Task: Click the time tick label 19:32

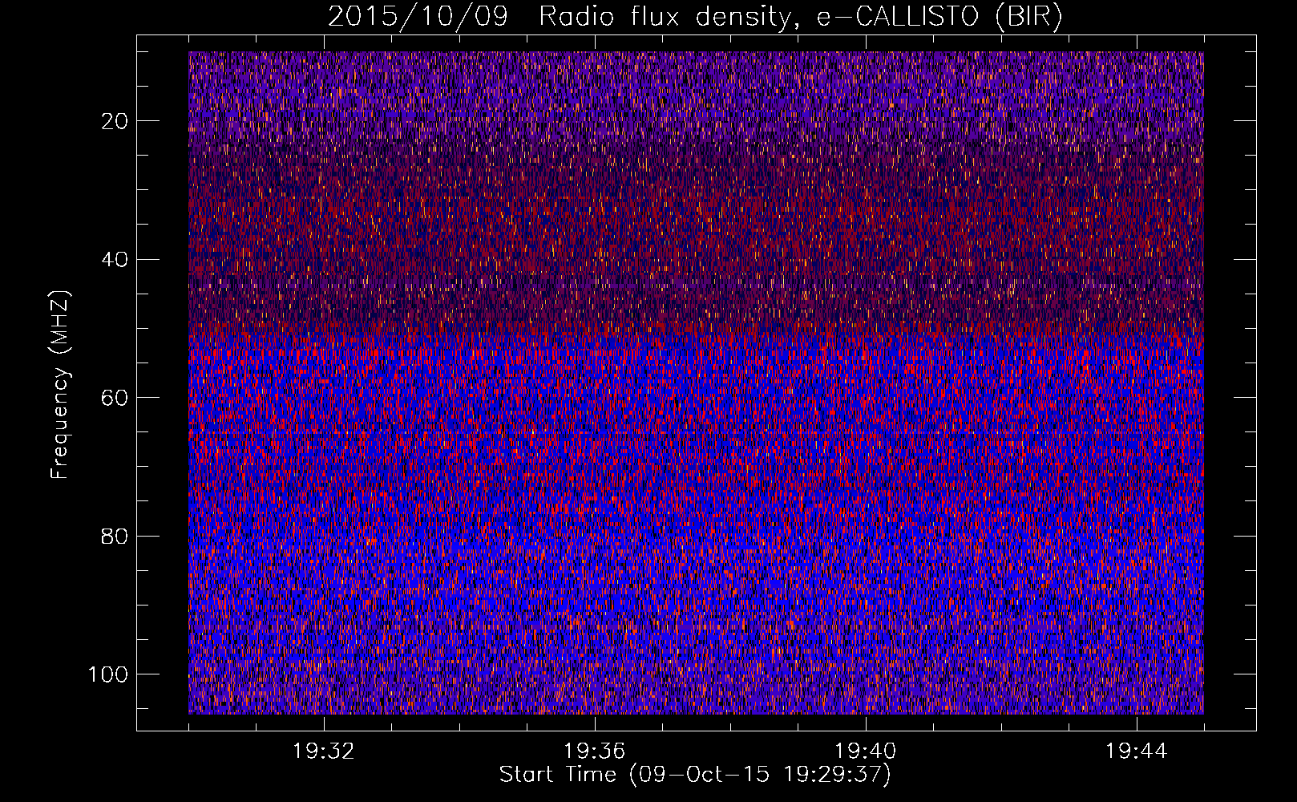Action: (x=324, y=751)
